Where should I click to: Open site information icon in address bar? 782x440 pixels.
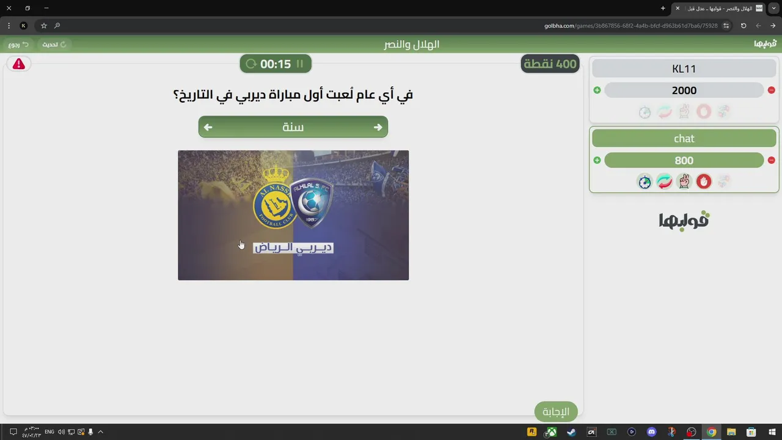coord(726,26)
